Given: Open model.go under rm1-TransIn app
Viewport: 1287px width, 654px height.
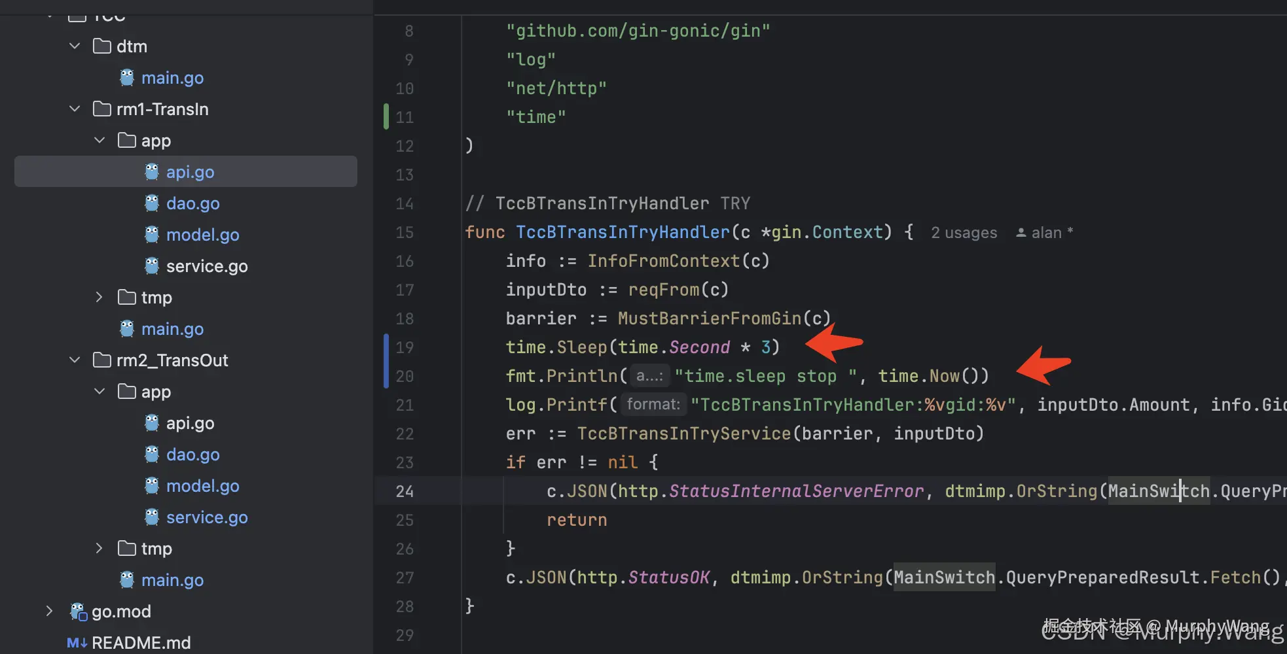Looking at the screenshot, I should point(202,235).
